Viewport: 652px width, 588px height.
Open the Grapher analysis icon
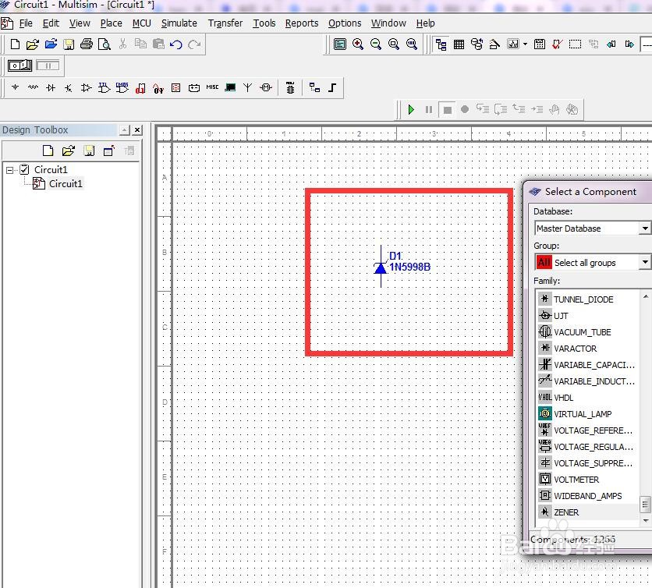[x=513, y=44]
